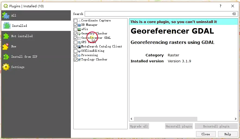This screenshot has height=139, width=240.
Task: Switch to the All plugins tab
Action: coord(36,15)
